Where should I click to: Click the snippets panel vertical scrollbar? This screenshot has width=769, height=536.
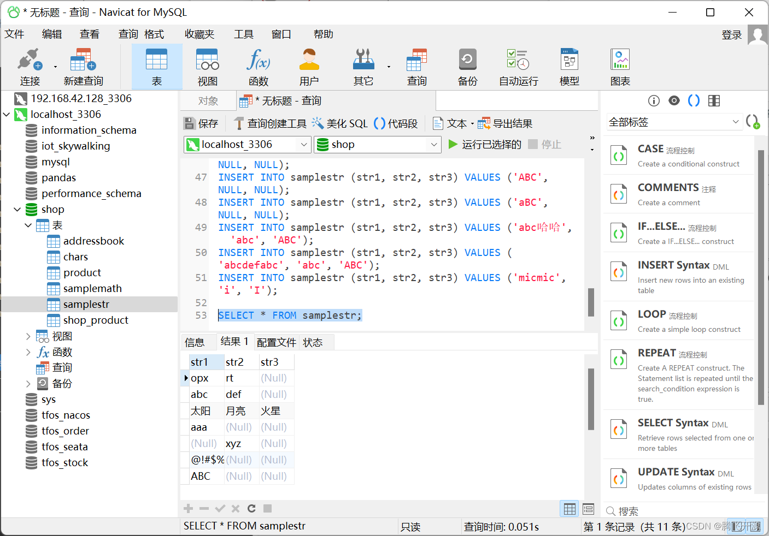(x=761, y=277)
